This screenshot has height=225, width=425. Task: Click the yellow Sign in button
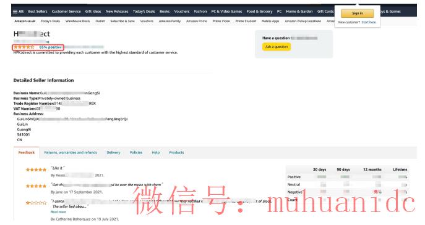point(357,13)
